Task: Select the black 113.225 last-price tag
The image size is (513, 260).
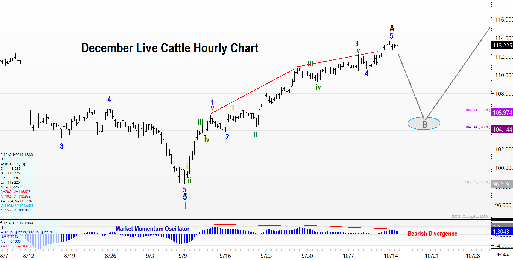Action: 502,46
